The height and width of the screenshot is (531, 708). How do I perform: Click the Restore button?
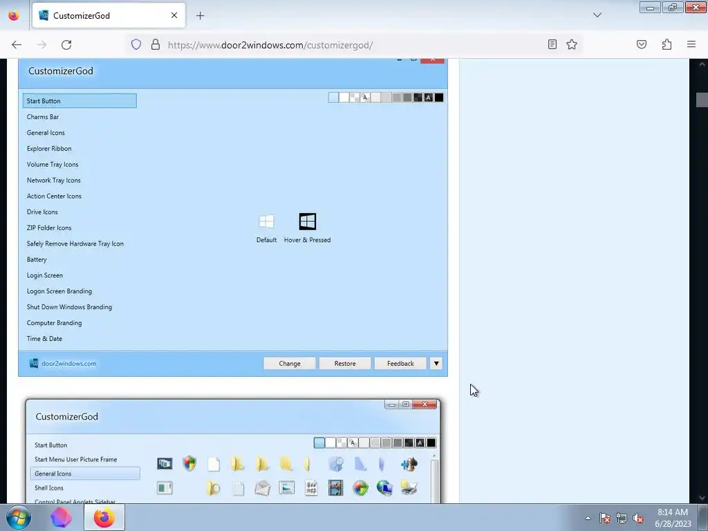(345, 363)
